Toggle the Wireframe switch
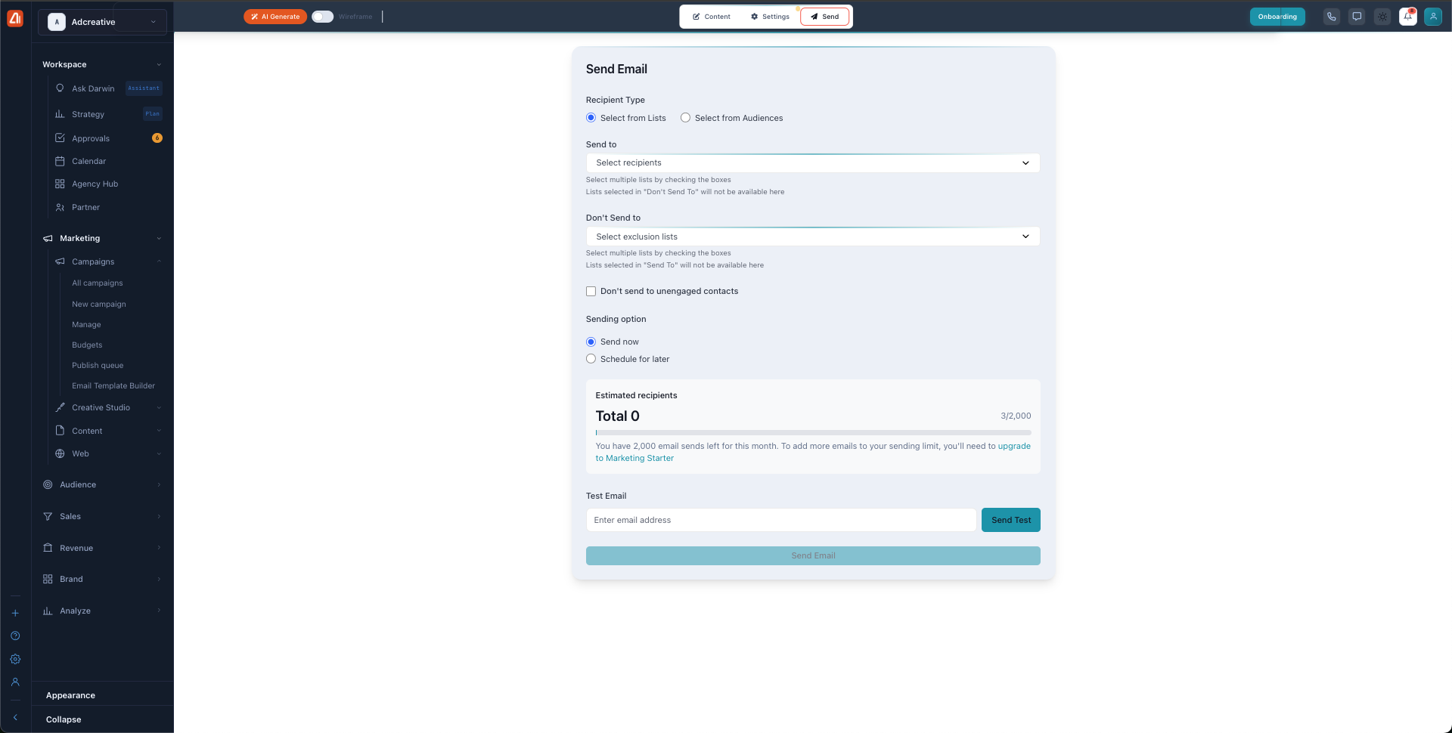 323,17
